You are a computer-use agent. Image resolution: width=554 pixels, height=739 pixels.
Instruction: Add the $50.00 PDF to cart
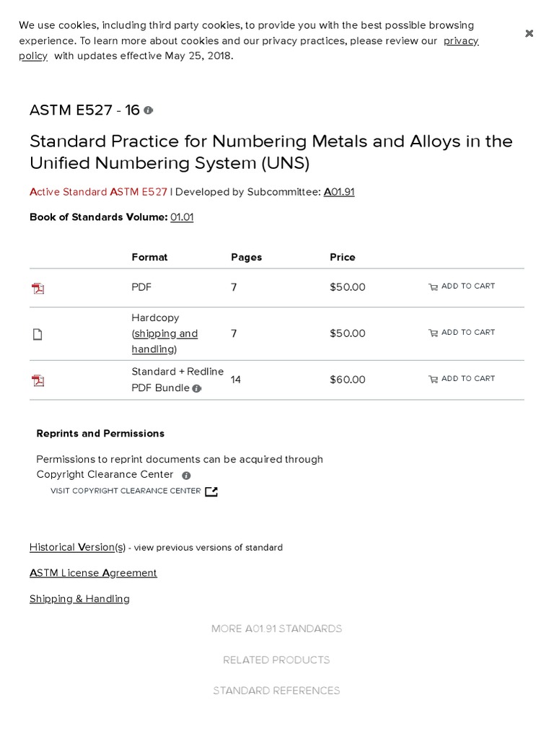coord(462,287)
